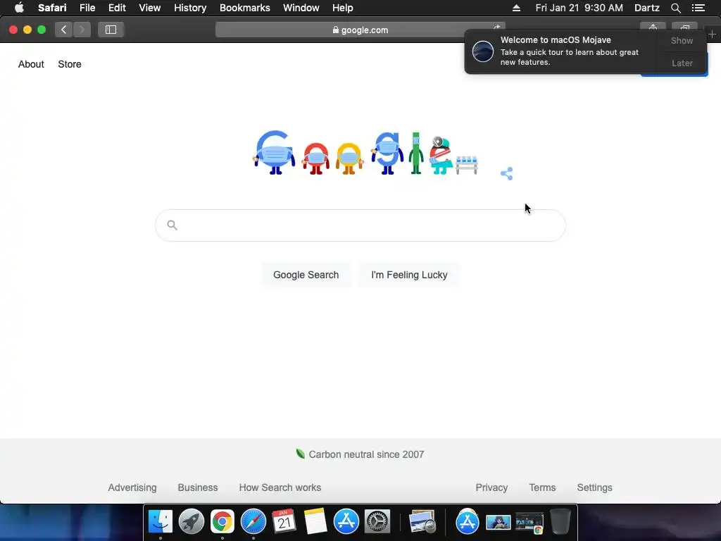
Task: Open the About link
Action: click(x=31, y=64)
